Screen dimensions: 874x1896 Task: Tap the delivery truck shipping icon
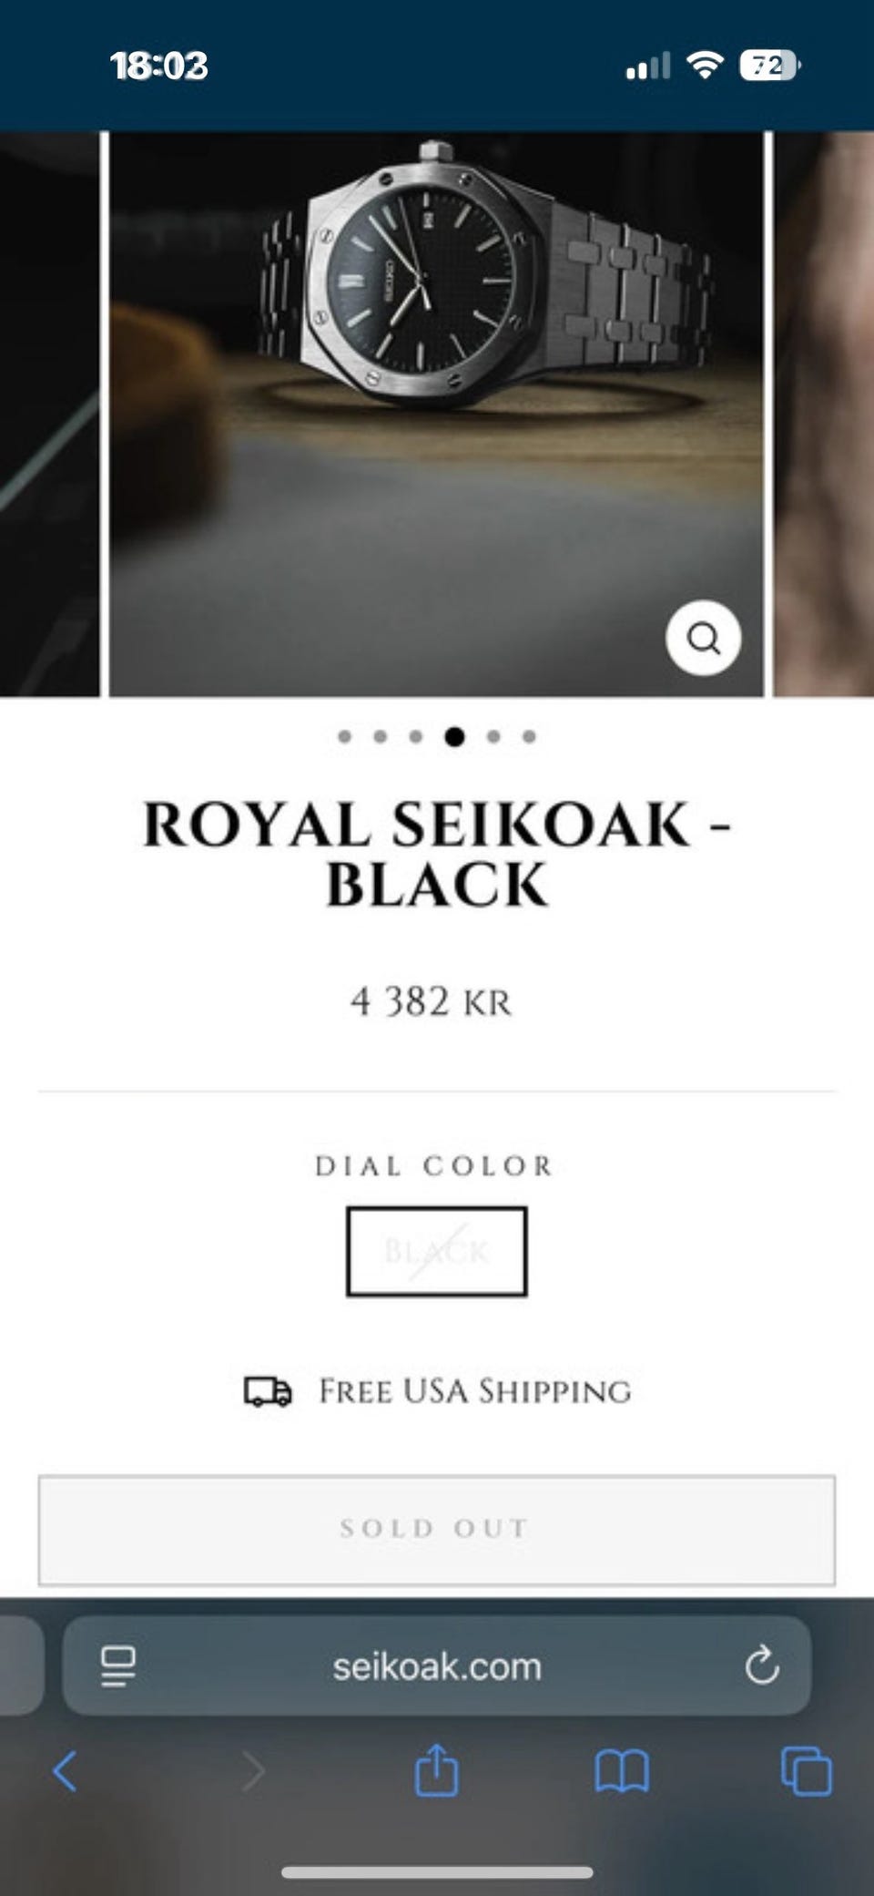click(268, 1392)
